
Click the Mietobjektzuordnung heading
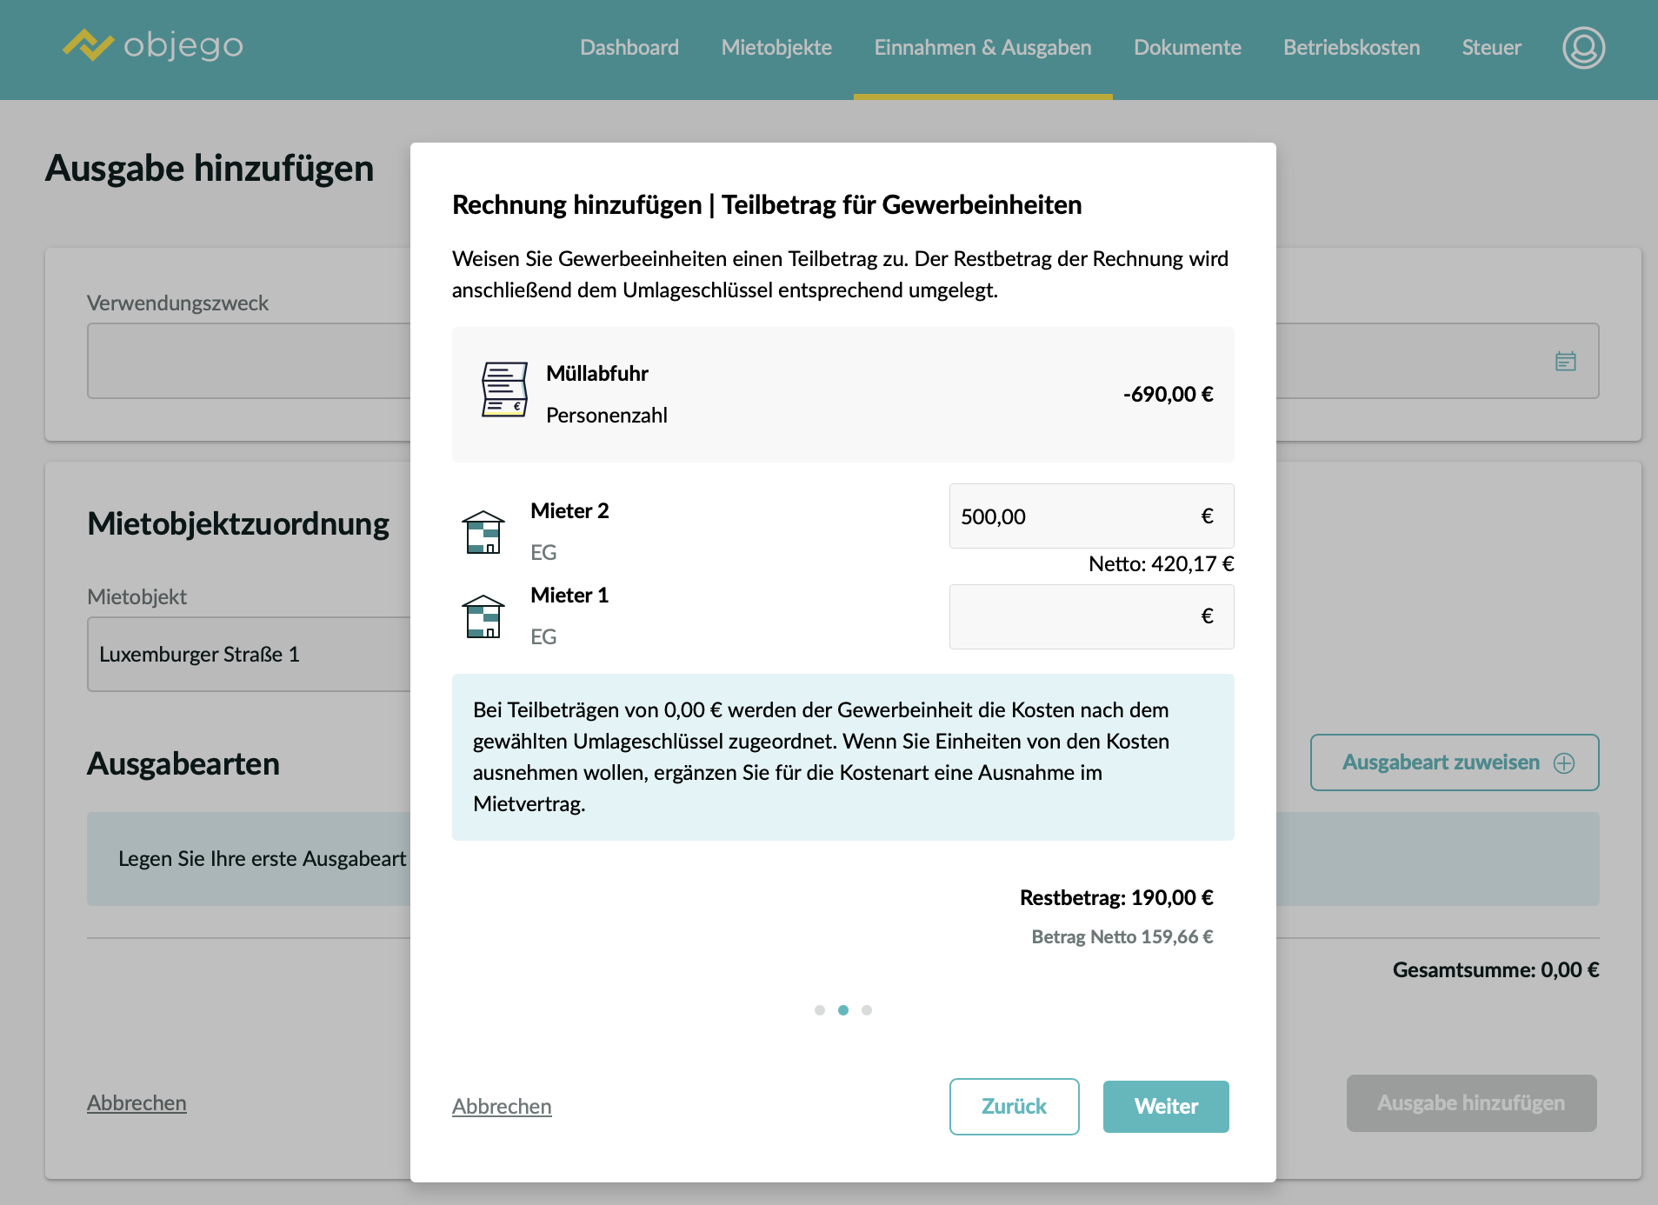point(238,524)
